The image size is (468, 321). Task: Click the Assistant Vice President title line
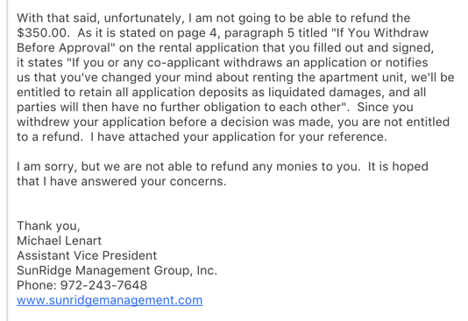[87, 255]
